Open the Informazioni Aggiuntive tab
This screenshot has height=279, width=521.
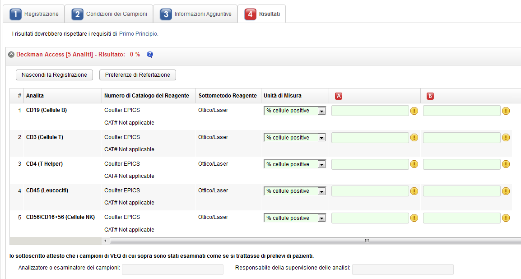pyautogui.click(x=196, y=14)
